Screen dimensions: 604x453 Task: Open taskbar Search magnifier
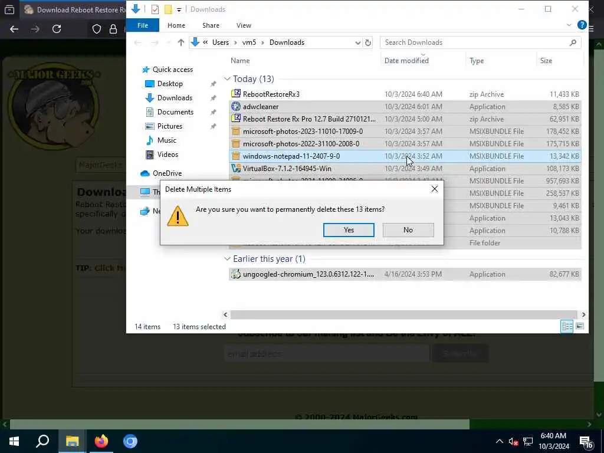[42, 441]
